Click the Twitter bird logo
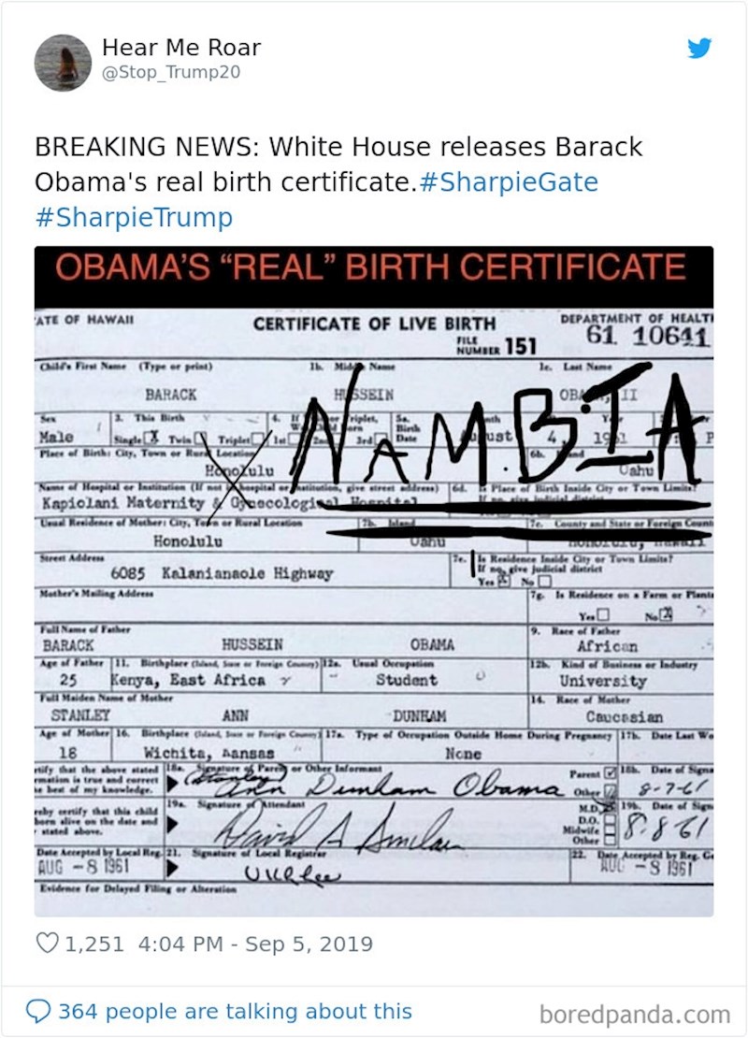Viewport: 748px width, 1038px height. pos(699,49)
